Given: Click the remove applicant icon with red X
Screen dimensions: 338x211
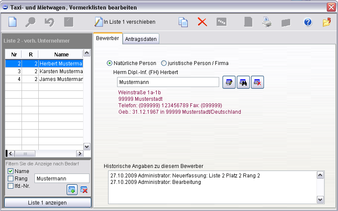Looking at the screenshot, I should coord(257,83).
